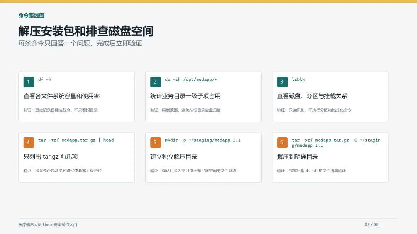Click subtitle 每条命令只回答一个问题
The width and height of the screenshot is (417, 234).
pos(80,43)
